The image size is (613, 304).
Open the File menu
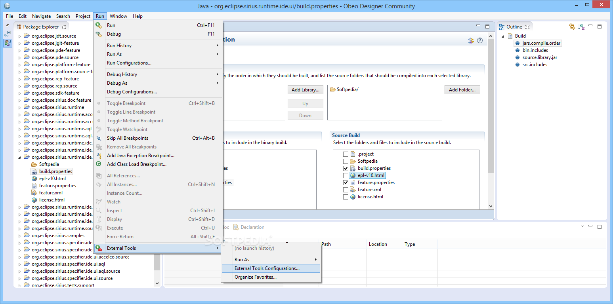(10, 16)
